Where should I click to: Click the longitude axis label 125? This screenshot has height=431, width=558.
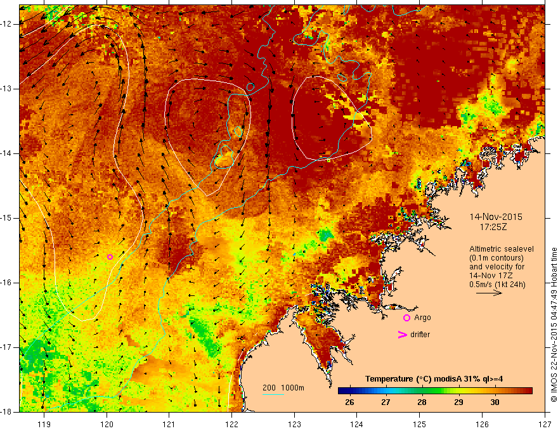tap(420, 424)
